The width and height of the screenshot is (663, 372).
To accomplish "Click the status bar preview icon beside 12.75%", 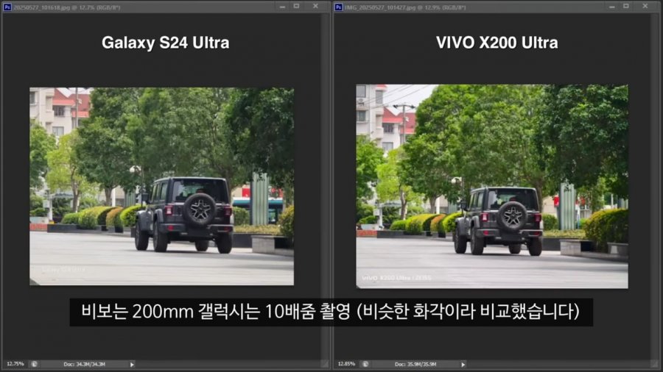I will [x=34, y=364].
